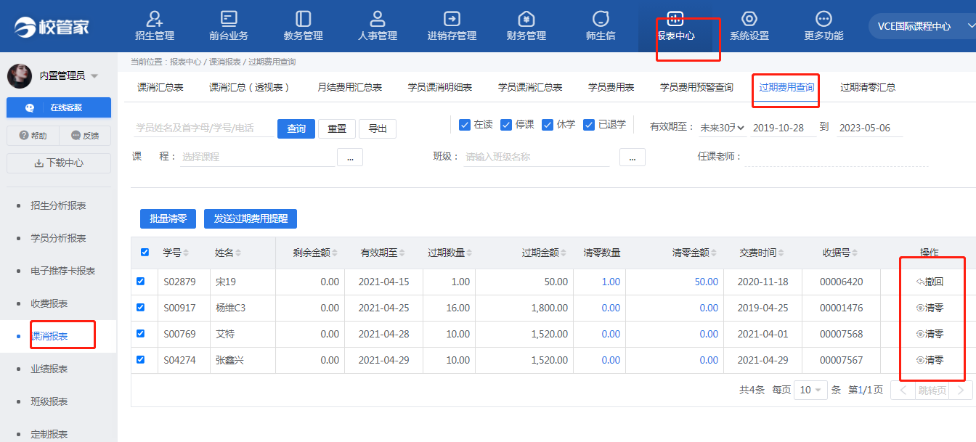Open 教务管理 module icon
Screen dimensions: 976x442
(304, 19)
